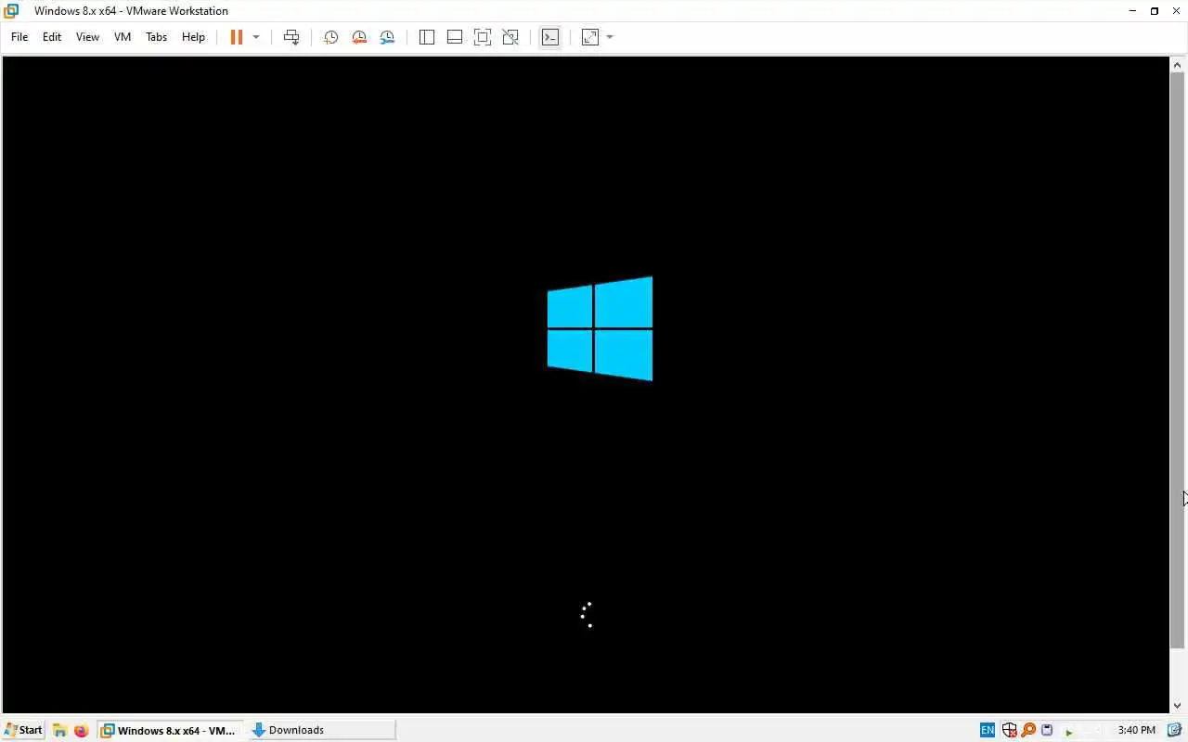The width and height of the screenshot is (1188, 742).
Task: Pause the virtual machine with the orange icon
Action: [236, 37]
